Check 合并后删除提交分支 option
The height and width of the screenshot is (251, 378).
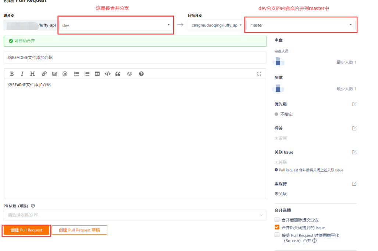[277, 220]
